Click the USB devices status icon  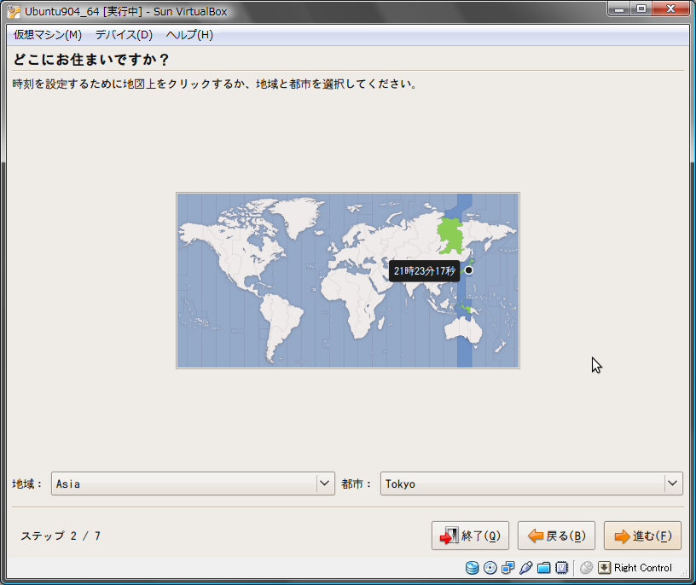526,568
